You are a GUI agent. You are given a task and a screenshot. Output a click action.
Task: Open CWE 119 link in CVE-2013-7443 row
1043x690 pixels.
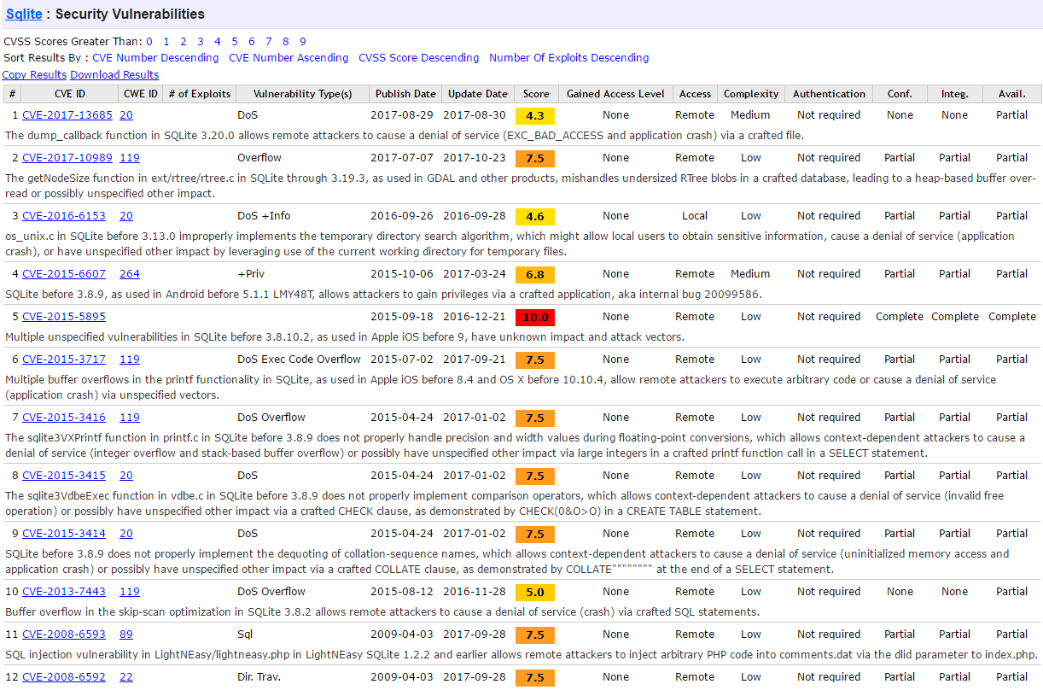(x=130, y=592)
